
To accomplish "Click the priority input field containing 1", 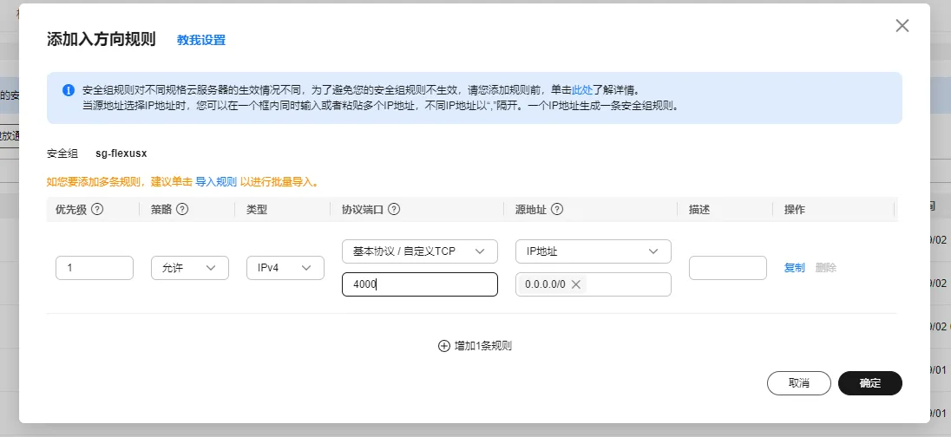I will click(94, 268).
